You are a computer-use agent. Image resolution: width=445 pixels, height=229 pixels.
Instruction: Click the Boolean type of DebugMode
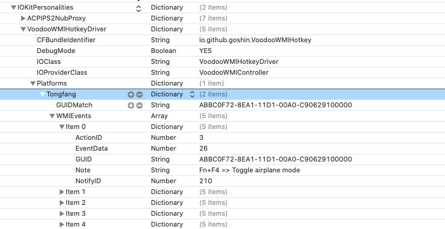164,51
